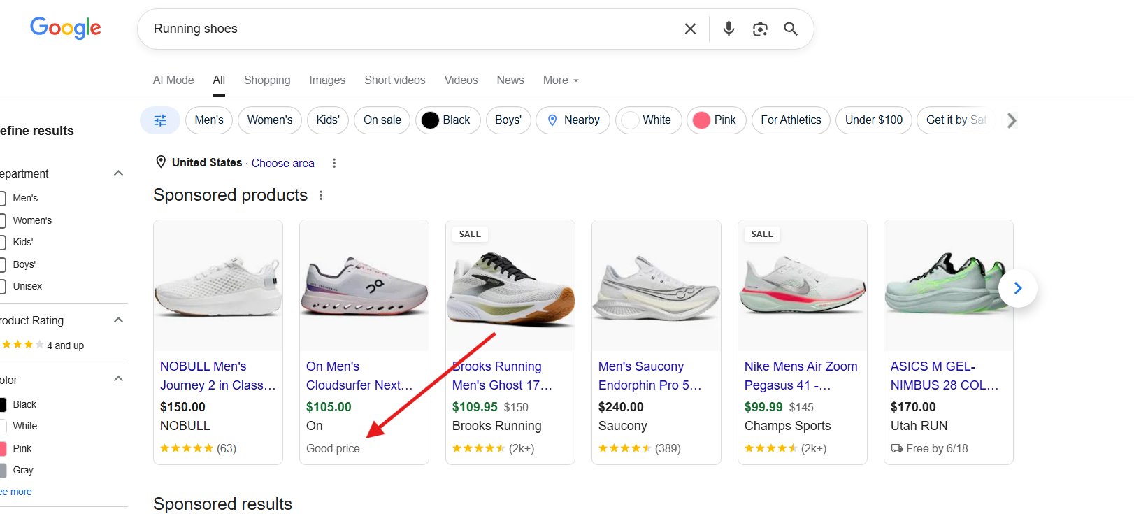The width and height of the screenshot is (1134, 514).
Task: Click the Champs Sports seller name
Action: click(x=787, y=426)
